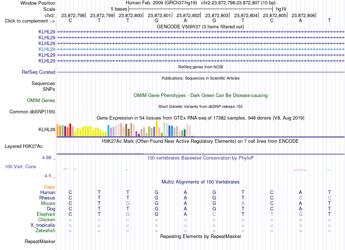
Task: Click the Window Position label
Action: (x=38, y=3)
